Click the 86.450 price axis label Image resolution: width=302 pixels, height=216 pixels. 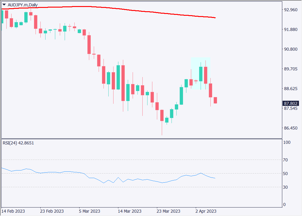click(x=291, y=128)
